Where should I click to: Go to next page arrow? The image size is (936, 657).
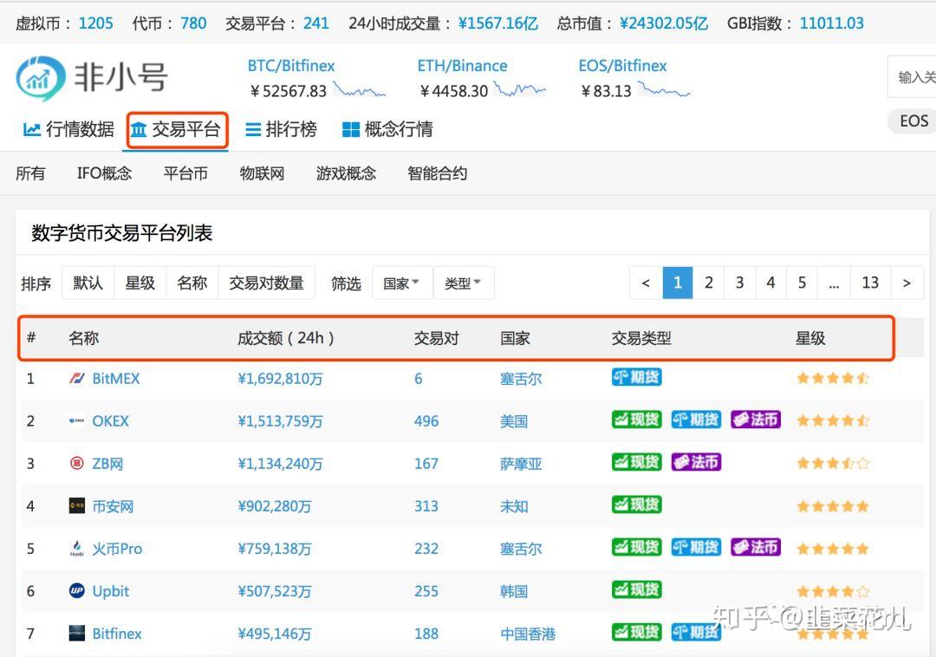(907, 283)
